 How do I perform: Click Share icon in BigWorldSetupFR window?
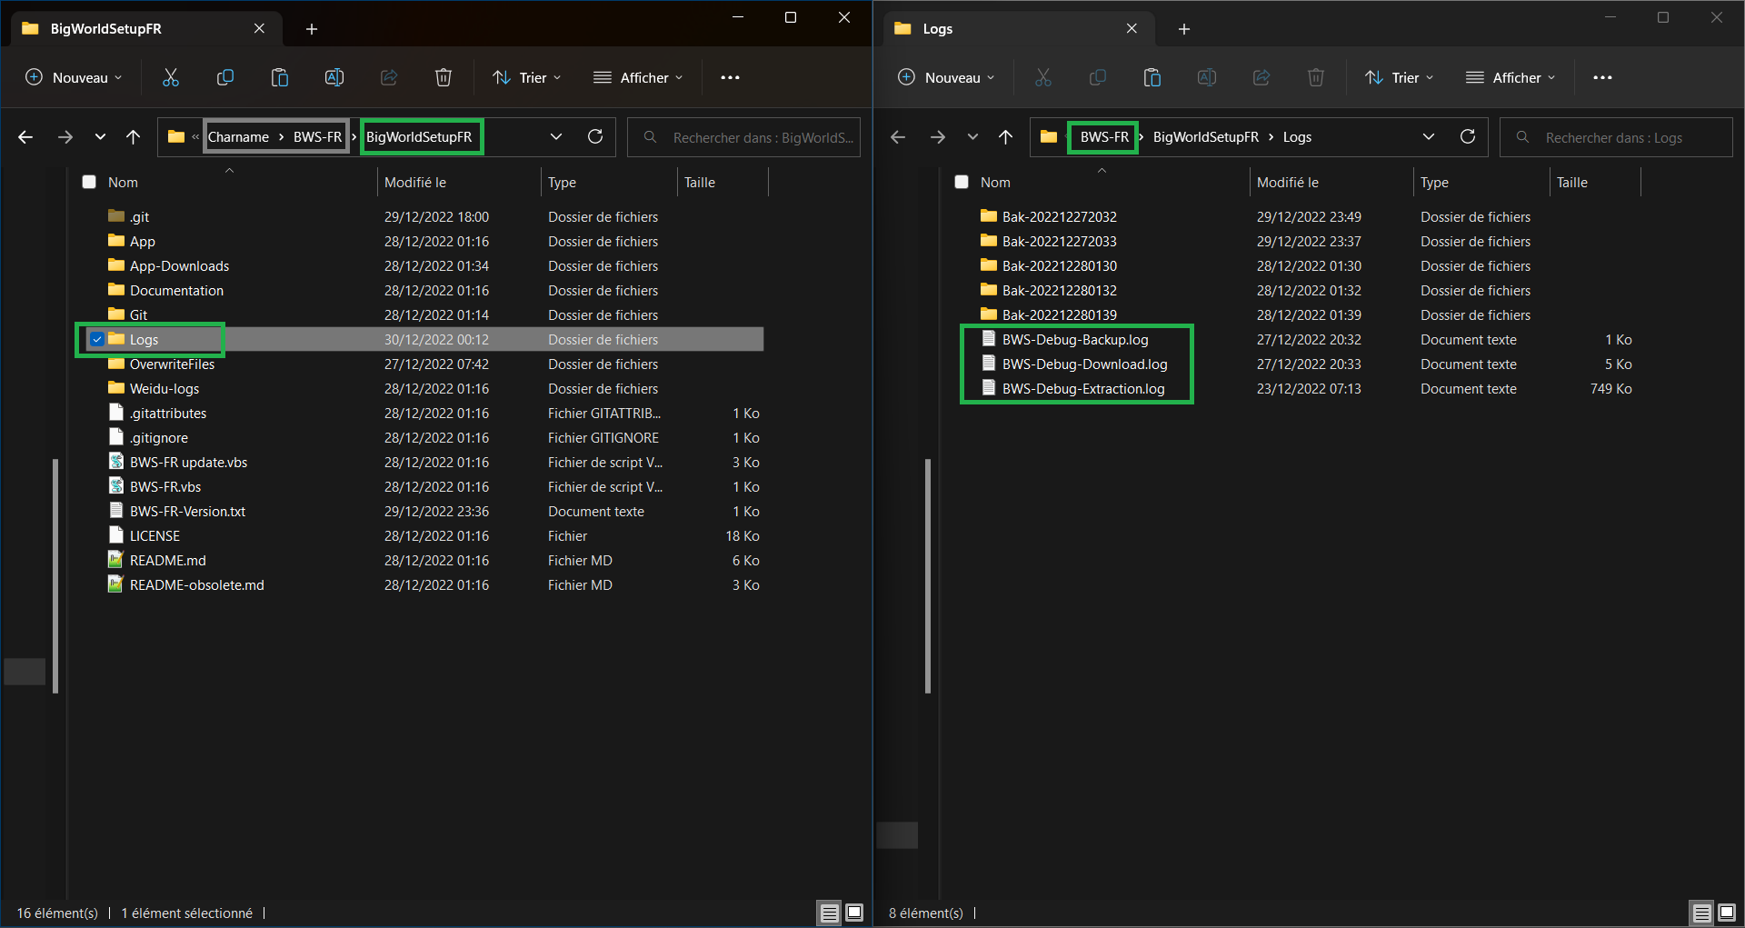(x=389, y=77)
